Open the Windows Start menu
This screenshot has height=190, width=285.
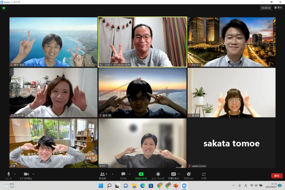tap(101, 186)
